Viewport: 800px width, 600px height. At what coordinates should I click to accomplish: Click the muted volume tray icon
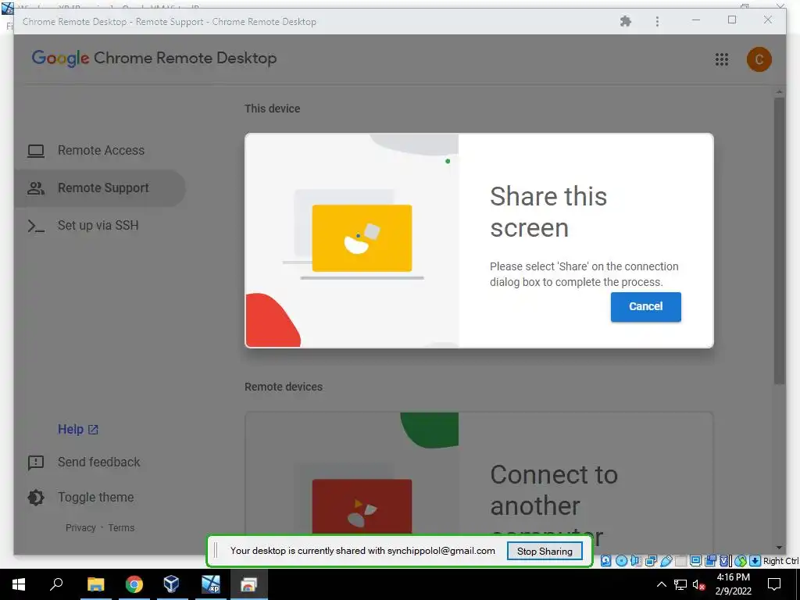click(x=698, y=584)
